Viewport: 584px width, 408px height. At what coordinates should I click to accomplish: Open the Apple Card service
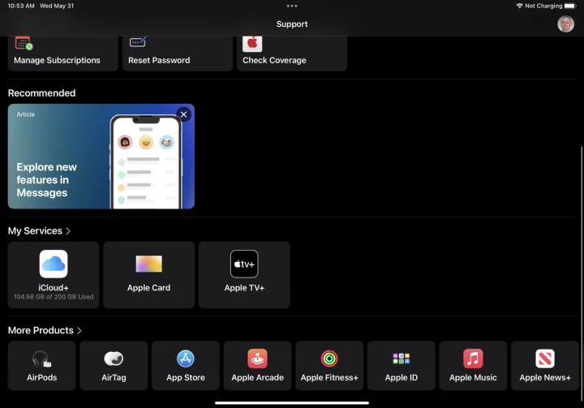pos(148,274)
